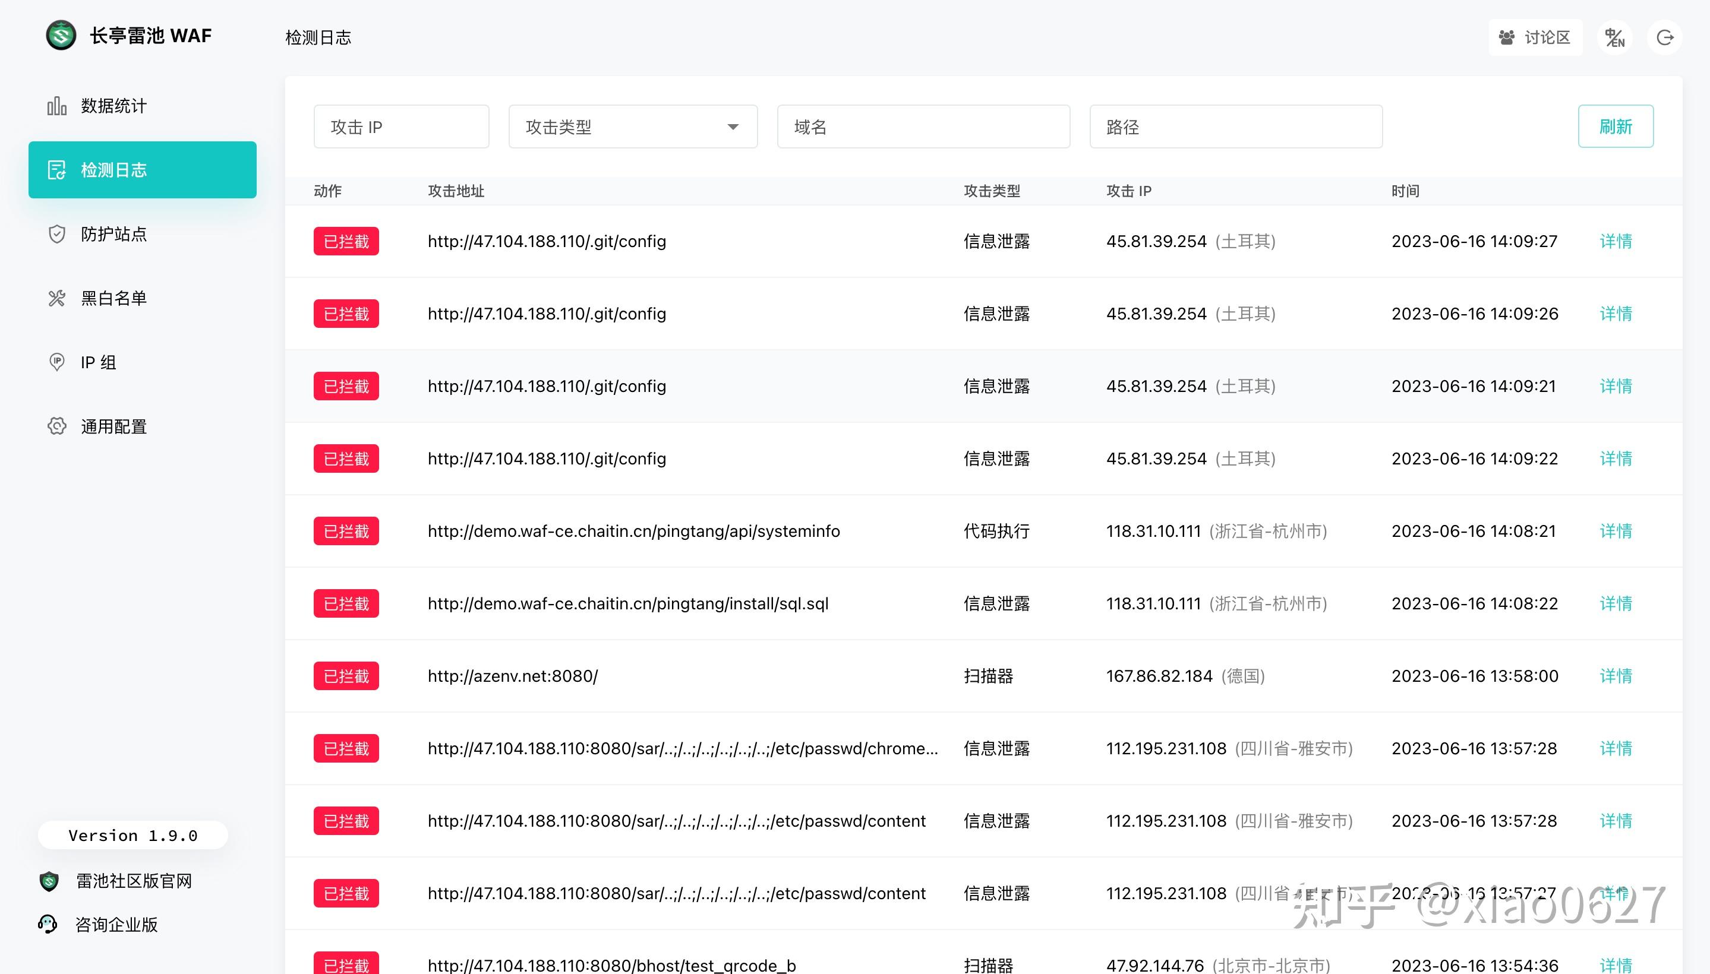The width and height of the screenshot is (1710, 974).
Task: Click the 雷池社区版官网 shield icon
Action: [x=49, y=881]
